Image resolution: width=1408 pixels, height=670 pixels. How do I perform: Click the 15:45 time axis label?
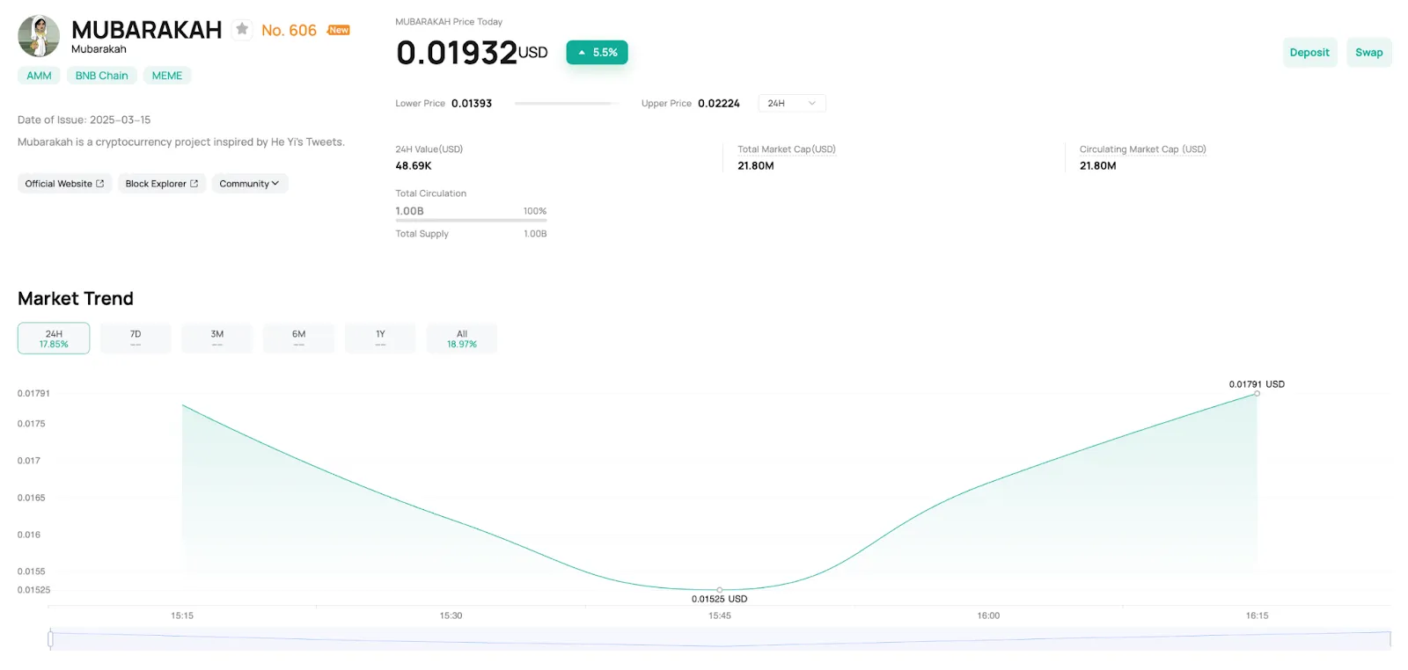tap(720, 615)
